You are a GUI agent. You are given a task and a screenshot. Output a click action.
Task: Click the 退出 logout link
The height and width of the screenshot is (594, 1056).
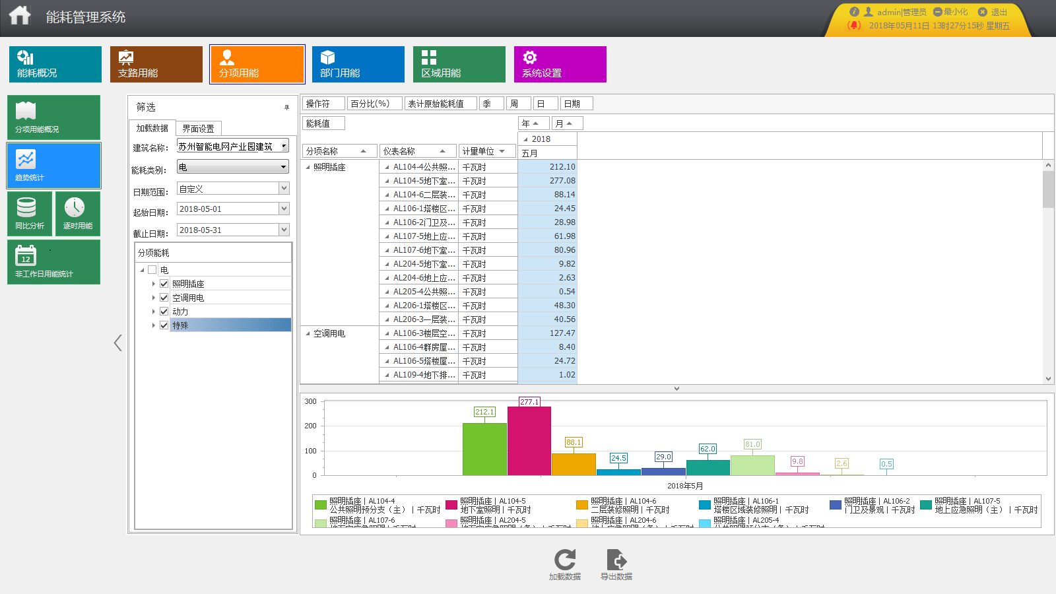(993, 12)
